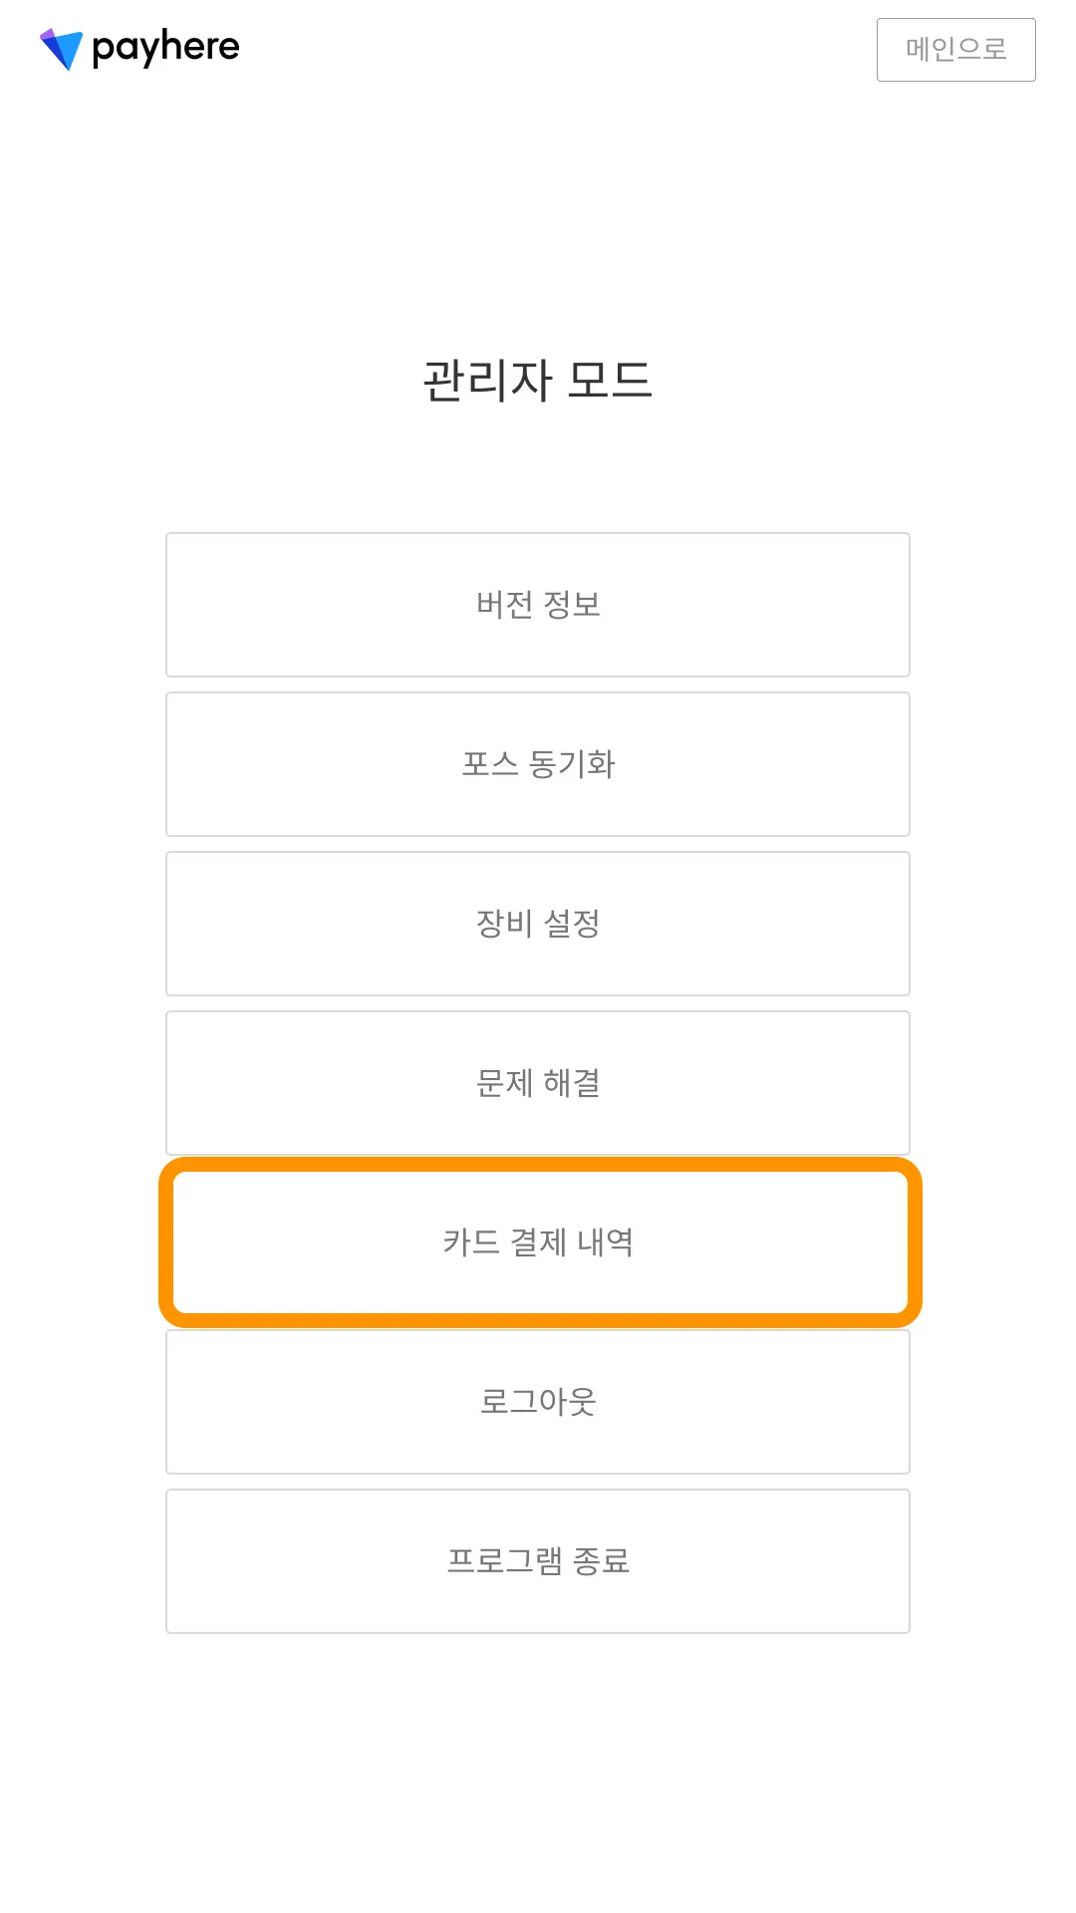This screenshot has width=1076, height=1913.
Task: View version information (버전 정보)
Action: pyautogui.click(x=538, y=605)
